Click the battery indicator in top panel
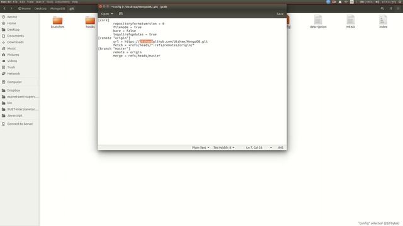This screenshot has height=226, width=403. click(x=366, y=2)
